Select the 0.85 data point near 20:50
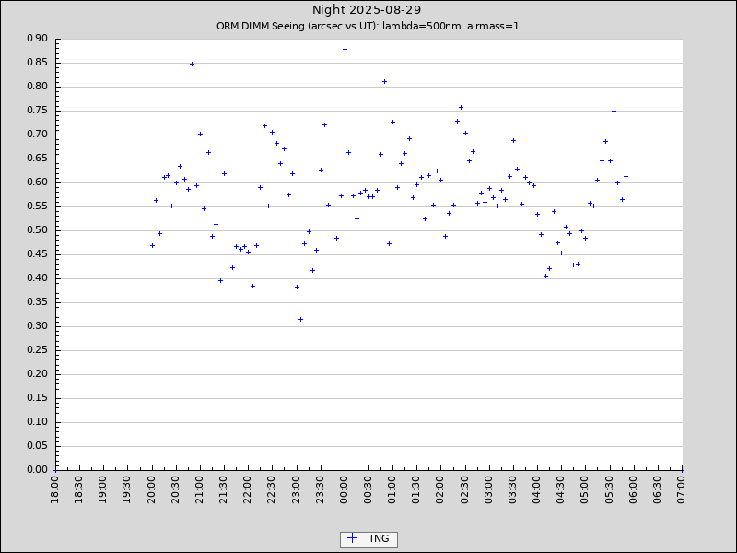 (192, 64)
